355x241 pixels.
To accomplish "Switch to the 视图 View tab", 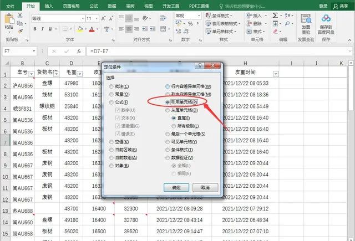I will (x=149, y=6).
